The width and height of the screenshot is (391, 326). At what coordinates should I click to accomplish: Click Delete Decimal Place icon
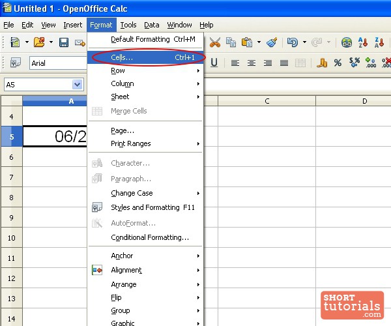pyautogui.click(x=386, y=63)
